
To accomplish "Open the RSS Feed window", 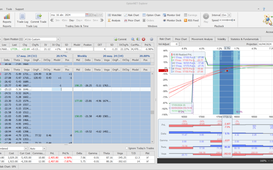I will [191, 20].
